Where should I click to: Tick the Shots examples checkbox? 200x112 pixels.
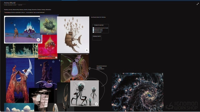pos(93,32)
